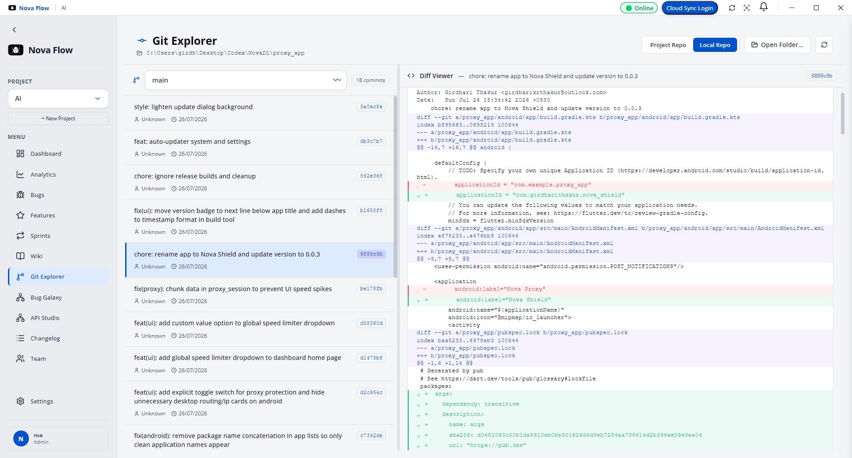
Task: Click the Analytics chart icon
Action: pos(20,174)
